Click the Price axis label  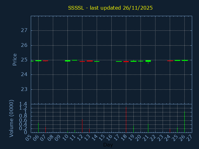[15, 60]
